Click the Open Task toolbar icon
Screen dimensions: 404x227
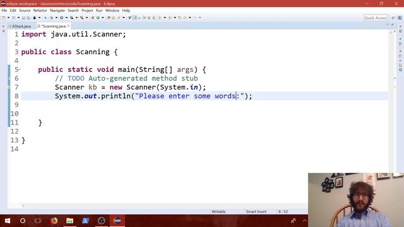coord(113,18)
